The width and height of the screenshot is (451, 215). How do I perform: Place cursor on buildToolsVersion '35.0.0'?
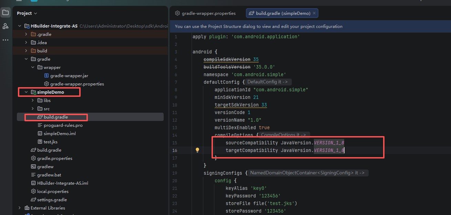[x=239, y=67]
